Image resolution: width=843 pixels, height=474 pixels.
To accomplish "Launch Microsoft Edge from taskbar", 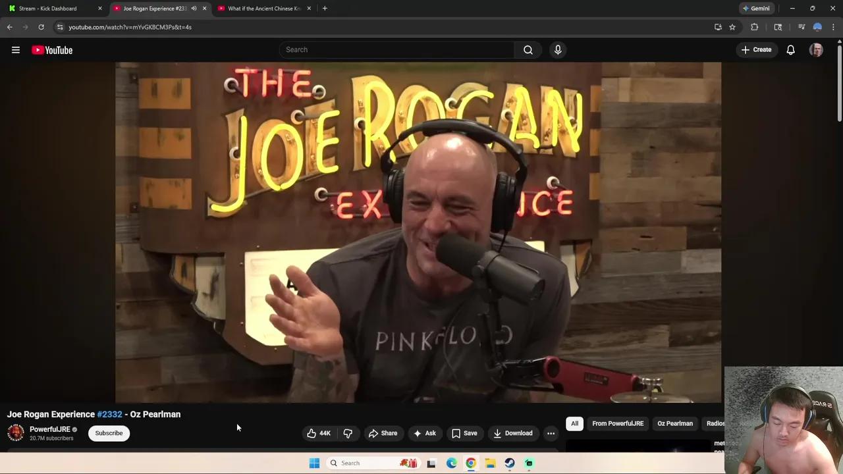I will point(451,463).
